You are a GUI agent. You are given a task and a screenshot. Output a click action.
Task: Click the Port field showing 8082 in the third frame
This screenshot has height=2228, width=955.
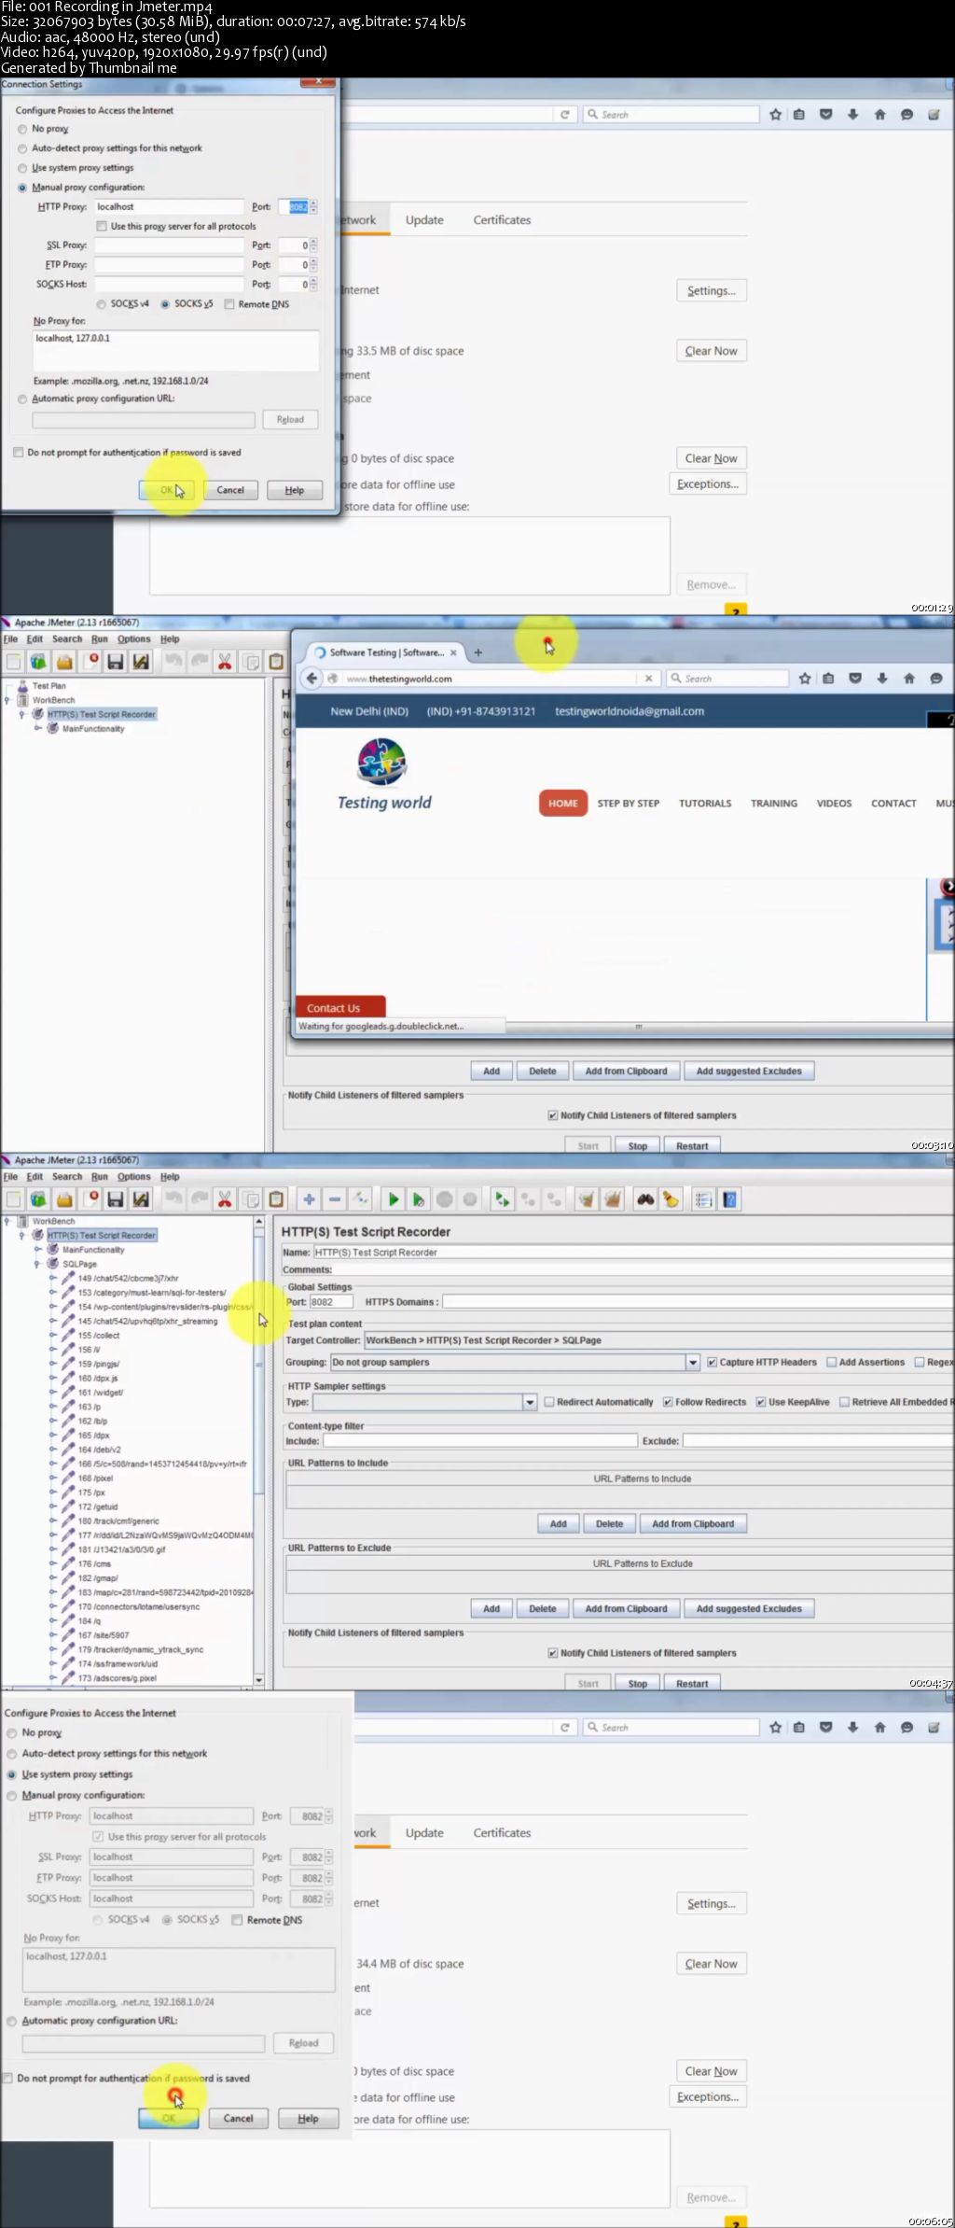[x=330, y=1302]
